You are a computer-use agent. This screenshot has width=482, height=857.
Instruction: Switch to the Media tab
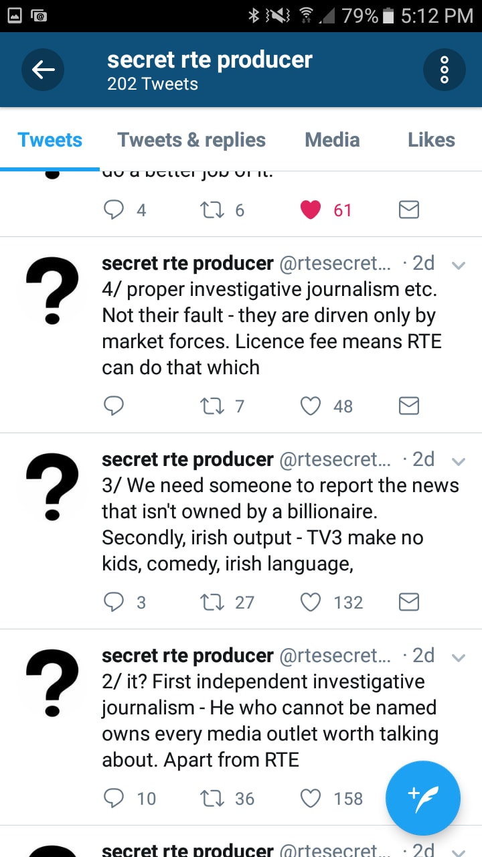click(x=332, y=140)
